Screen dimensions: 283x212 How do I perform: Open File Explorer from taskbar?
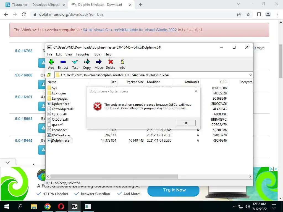[x=34, y=206]
